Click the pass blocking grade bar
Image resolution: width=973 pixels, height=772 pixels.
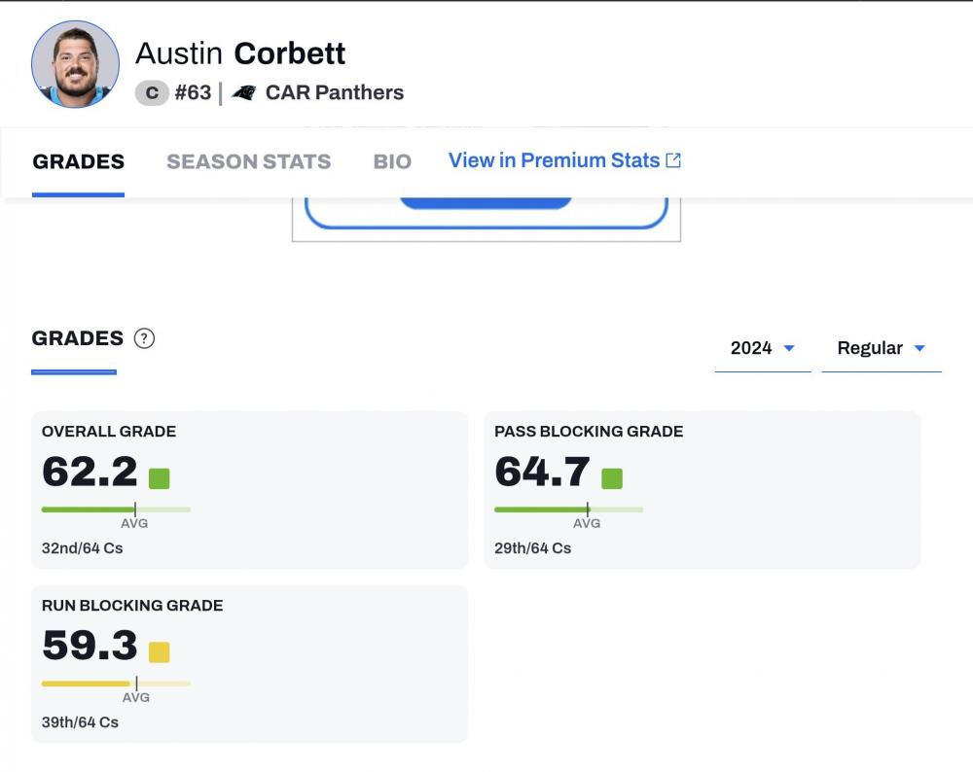click(568, 509)
